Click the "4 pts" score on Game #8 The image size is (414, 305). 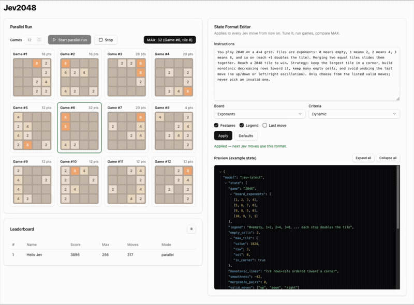[189, 108]
